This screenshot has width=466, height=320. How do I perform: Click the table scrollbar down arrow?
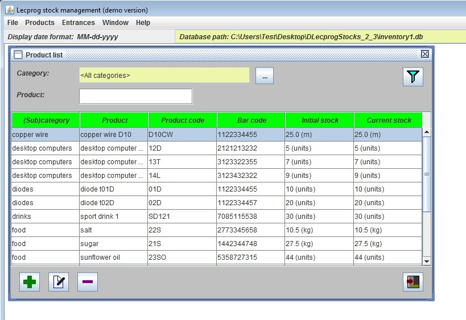tap(427, 261)
